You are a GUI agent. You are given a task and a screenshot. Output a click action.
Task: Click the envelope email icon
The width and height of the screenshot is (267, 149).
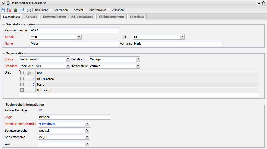tap(22, 10)
